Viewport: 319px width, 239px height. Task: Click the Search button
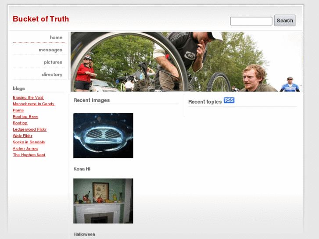(x=285, y=21)
